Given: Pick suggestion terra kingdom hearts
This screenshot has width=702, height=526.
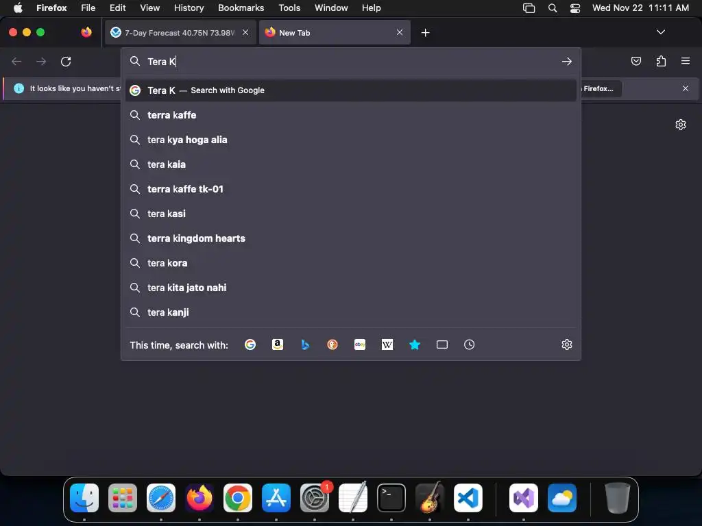Looking at the screenshot, I should pyautogui.click(x=350, y=238).
